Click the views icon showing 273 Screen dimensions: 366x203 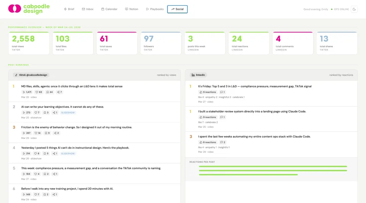point(24,113)
